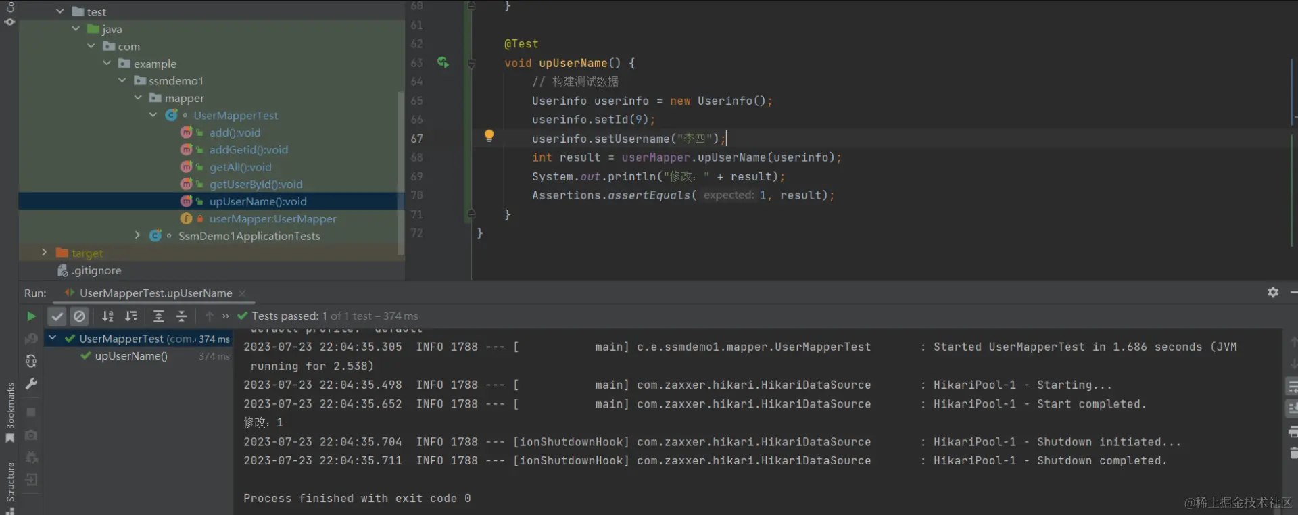This screenshot has width=1298, height=515.
Task: Select the target folder
Action: point(87,253)
